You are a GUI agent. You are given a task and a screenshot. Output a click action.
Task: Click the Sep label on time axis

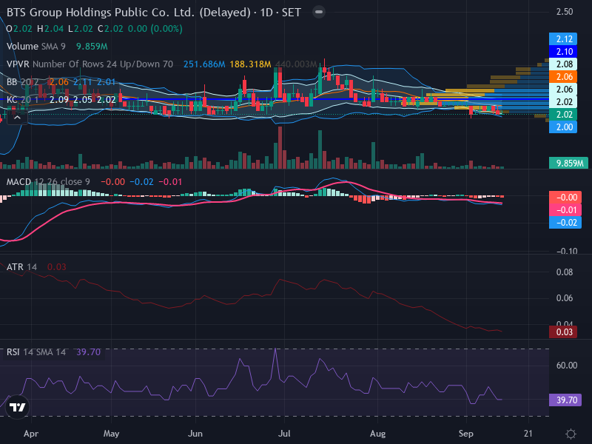pos(465,434)
